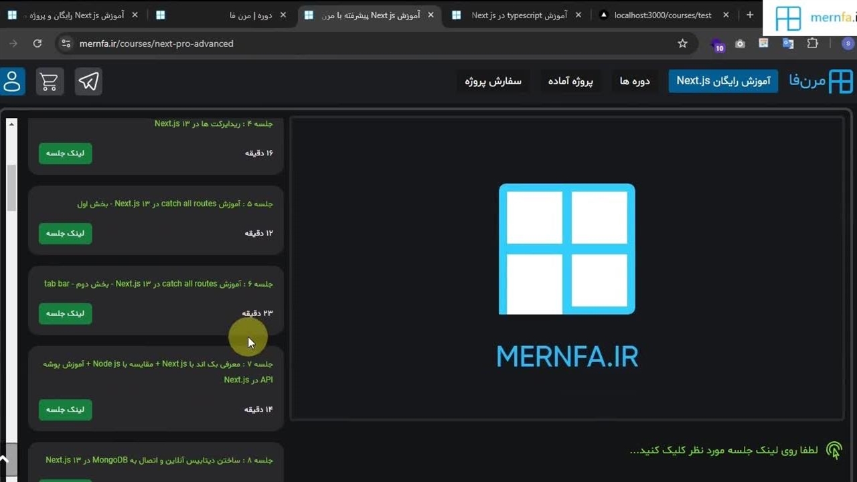Click the مرن‌فا logo in the header

click(x=821, y=82)
